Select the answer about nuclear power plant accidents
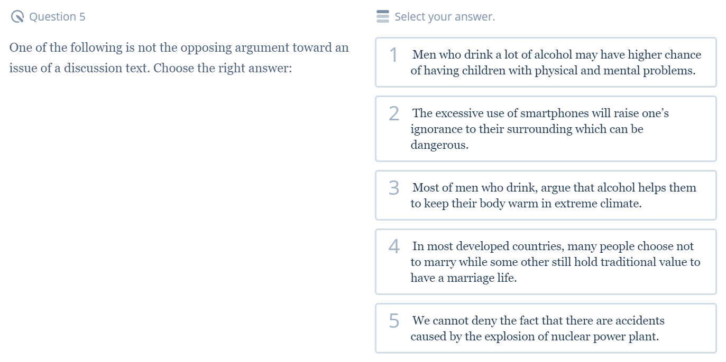 pyautogui.click(x=546, y=328)
